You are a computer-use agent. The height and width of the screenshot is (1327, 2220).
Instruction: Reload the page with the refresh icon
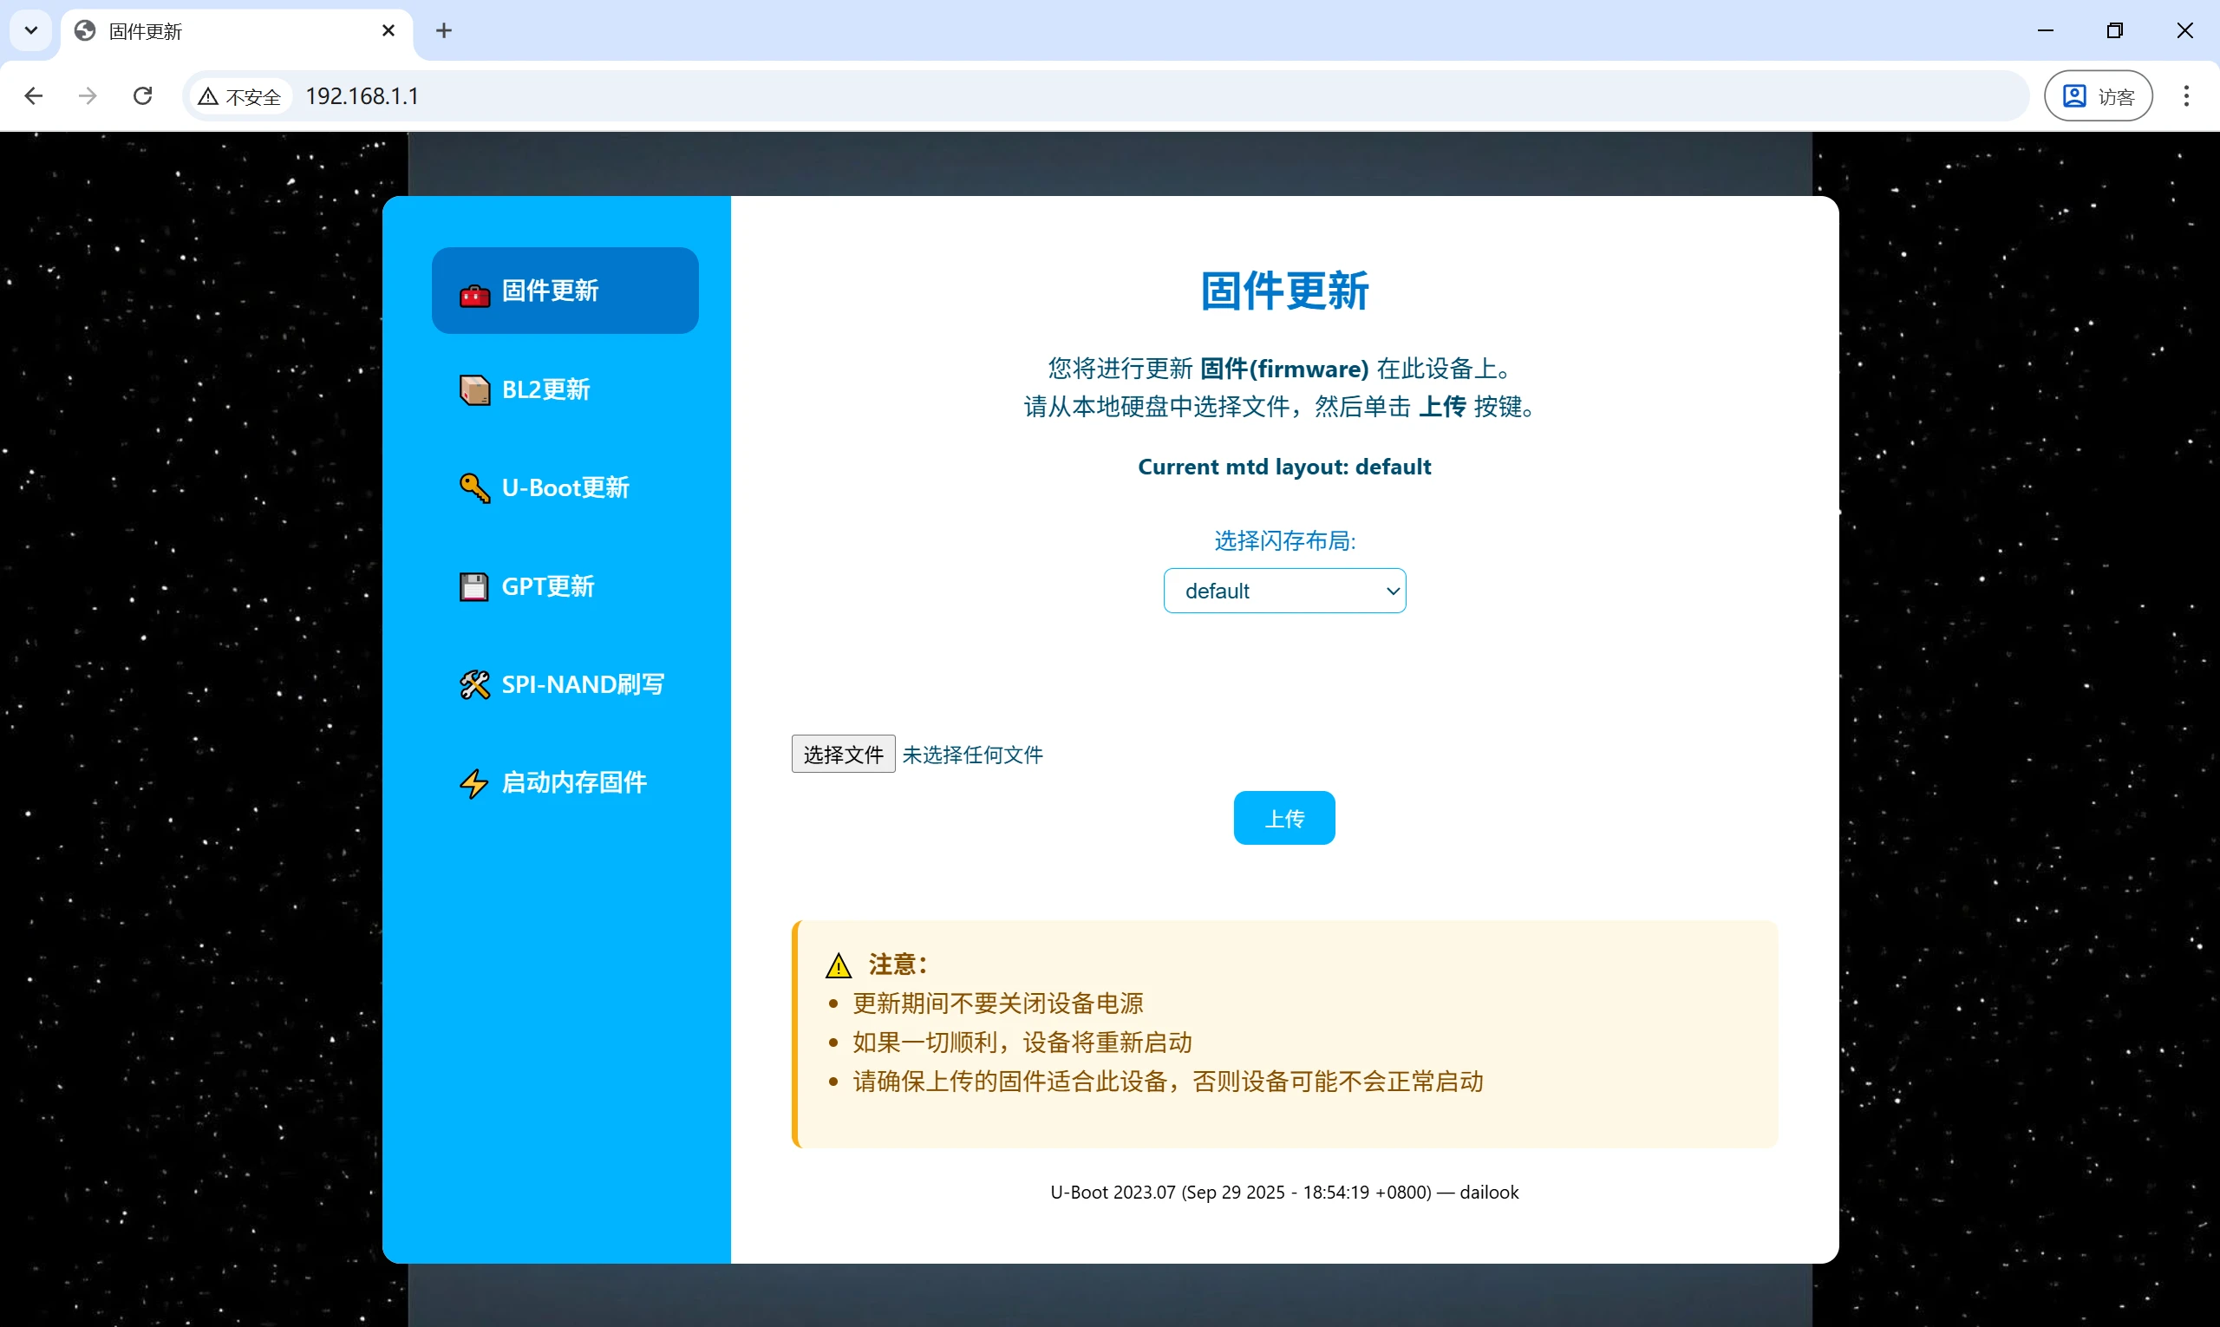142,95
